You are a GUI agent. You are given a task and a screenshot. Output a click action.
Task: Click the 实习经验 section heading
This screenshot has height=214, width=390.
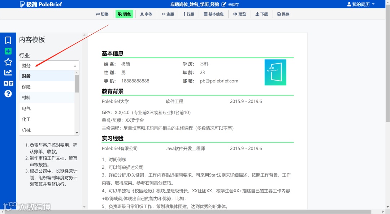112,138
